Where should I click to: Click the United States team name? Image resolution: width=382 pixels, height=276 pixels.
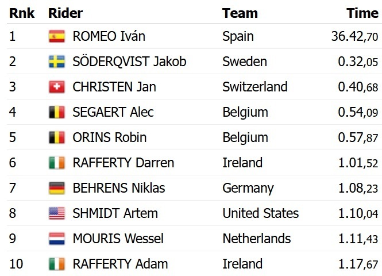coord(260,214)
